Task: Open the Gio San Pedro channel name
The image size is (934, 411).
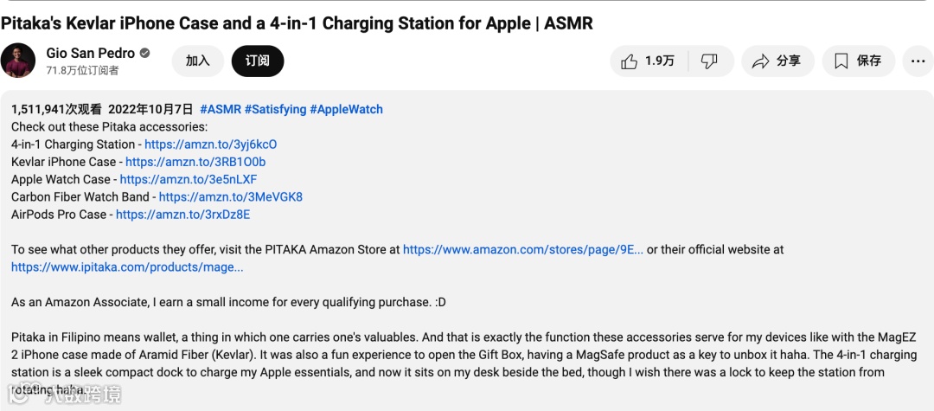Action: (x=91, y=53)
